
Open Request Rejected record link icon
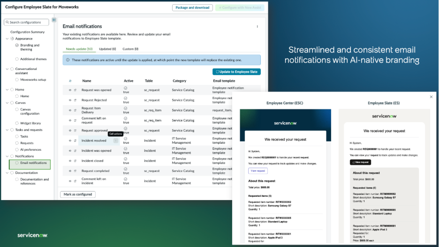pyautogui.click(x=75, y=100)
